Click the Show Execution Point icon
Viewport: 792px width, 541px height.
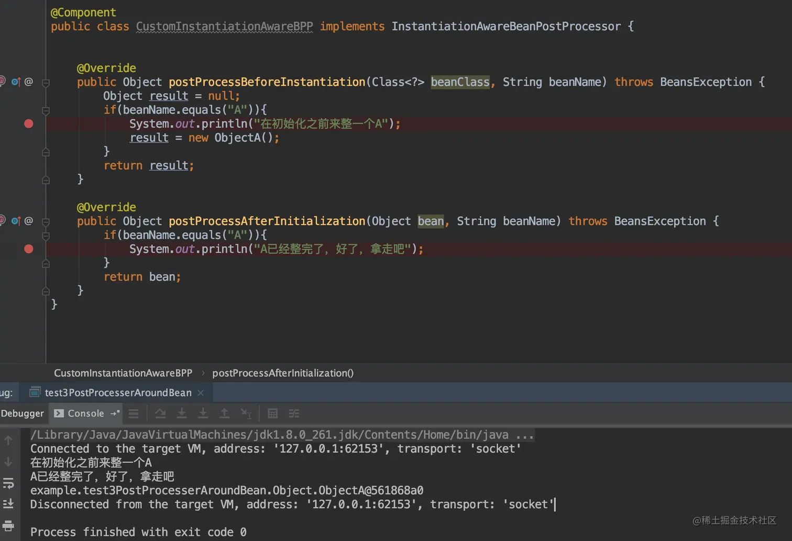[x=134, y=413]
